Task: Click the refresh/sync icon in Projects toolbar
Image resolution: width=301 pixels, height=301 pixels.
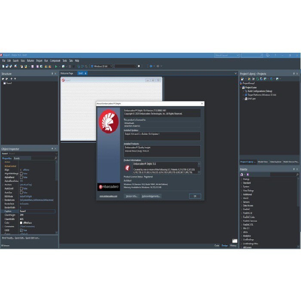Action: [x=258, y=79]
